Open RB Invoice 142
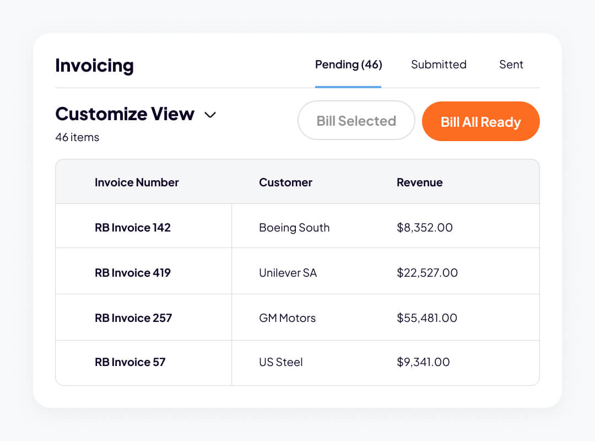 click(x=133, y=228)
